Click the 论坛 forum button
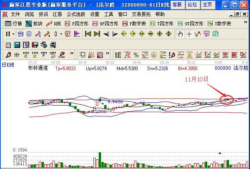Screen dimensions: 250x169 [192, 5]
